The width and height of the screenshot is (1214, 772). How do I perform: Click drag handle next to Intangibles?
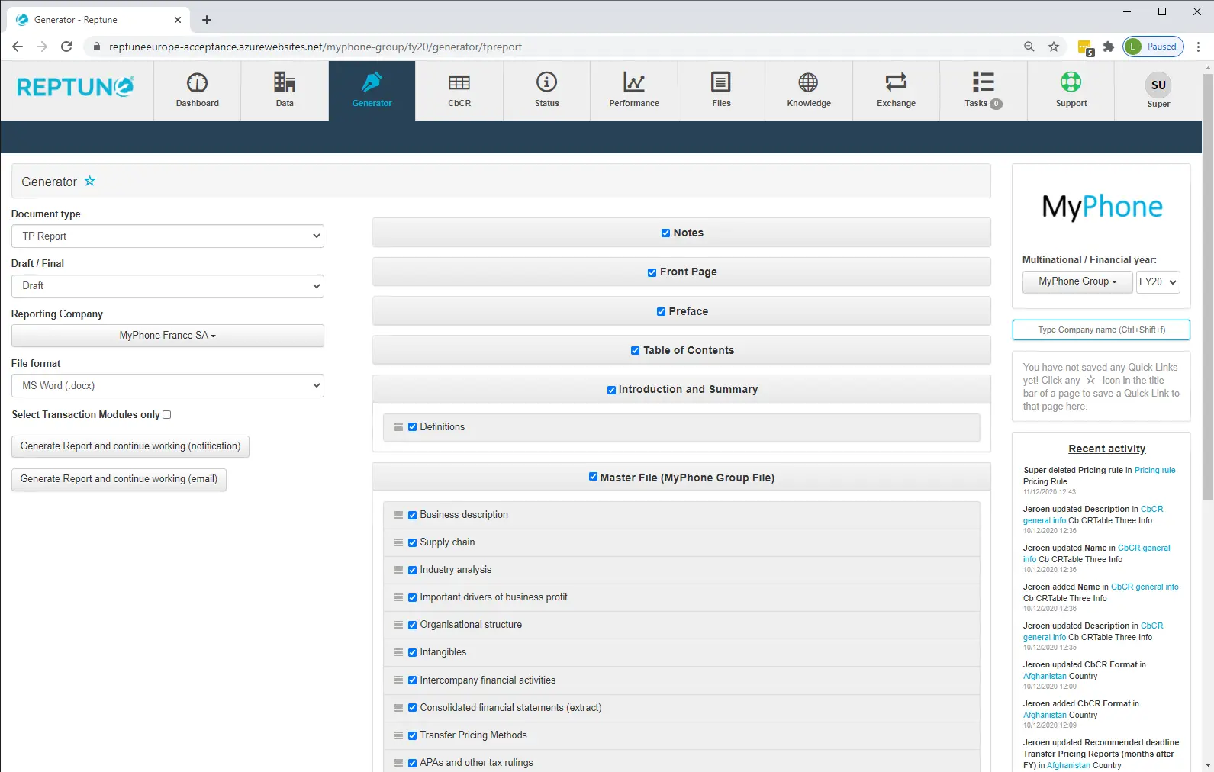tap(398, 652)
